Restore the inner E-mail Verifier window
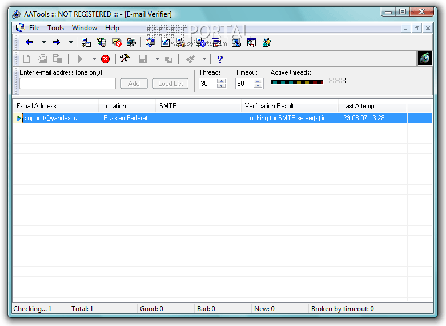The width and height of the screenshot is (446, 326). click(x=417, y=28)
